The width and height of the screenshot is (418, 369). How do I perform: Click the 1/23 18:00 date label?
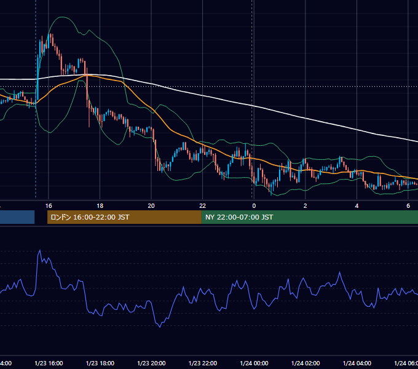click(100, 363)
